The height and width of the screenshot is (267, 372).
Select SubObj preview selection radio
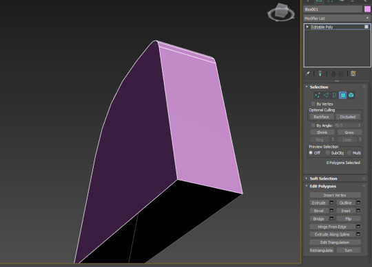pyautogui.click(x=328, y=152)
